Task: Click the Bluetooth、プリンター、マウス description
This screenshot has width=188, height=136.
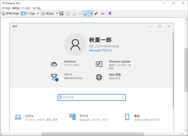Action: [x=94, y=120]
